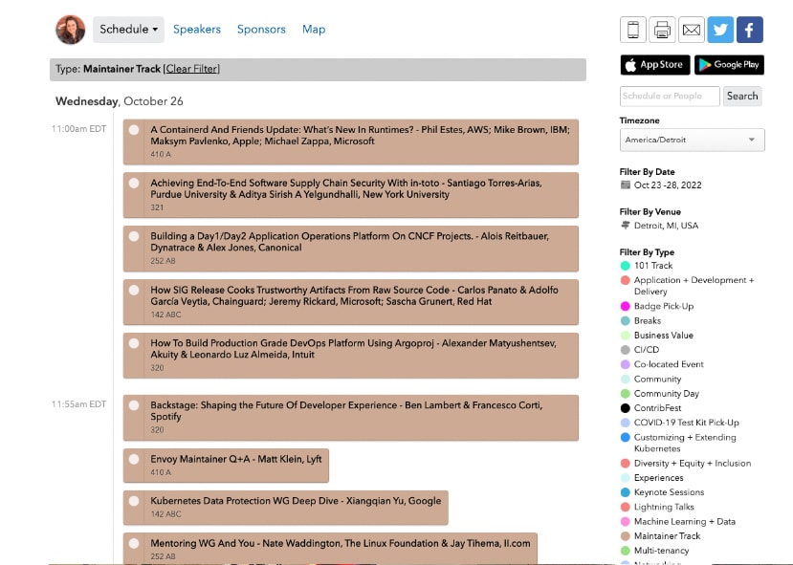Share schedule via Facebook icon
The width and height of the screenshot is (793, 565).
pos(750,30)
